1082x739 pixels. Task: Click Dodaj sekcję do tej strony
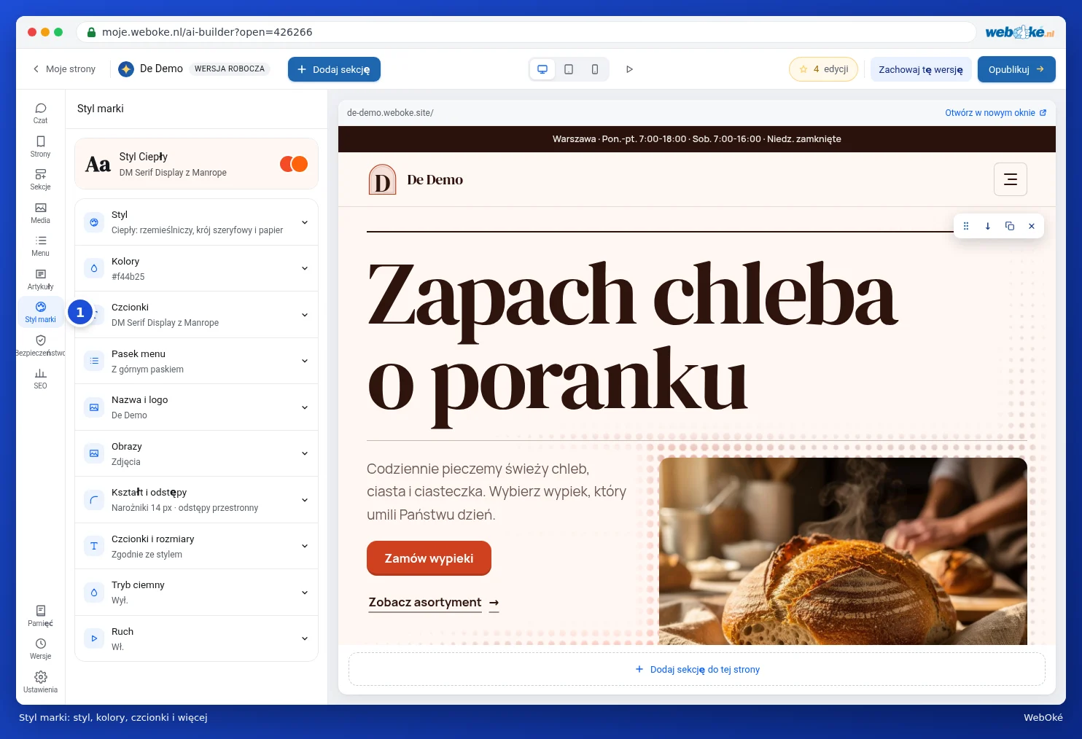(x=697, y=669)
